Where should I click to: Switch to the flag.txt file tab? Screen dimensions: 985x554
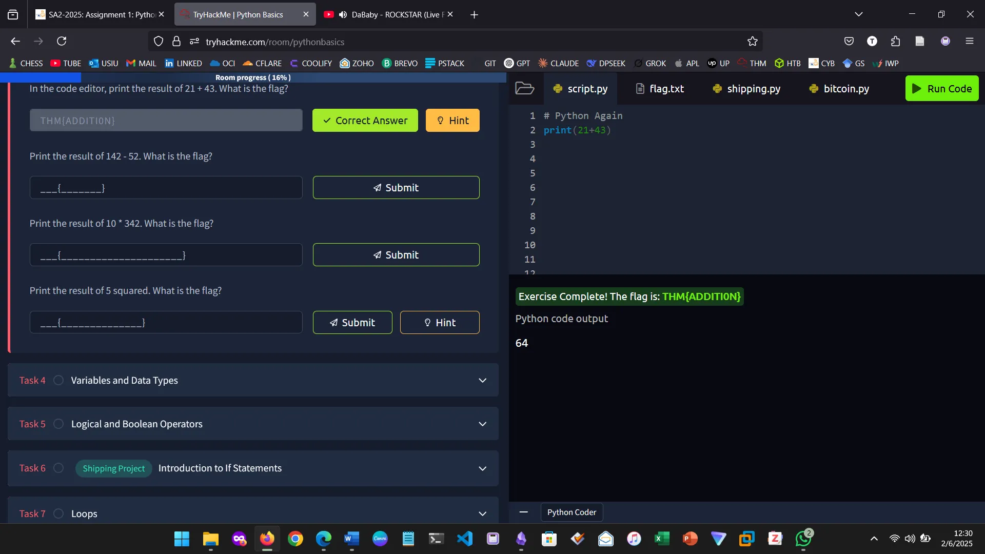[x=660, y=89]
